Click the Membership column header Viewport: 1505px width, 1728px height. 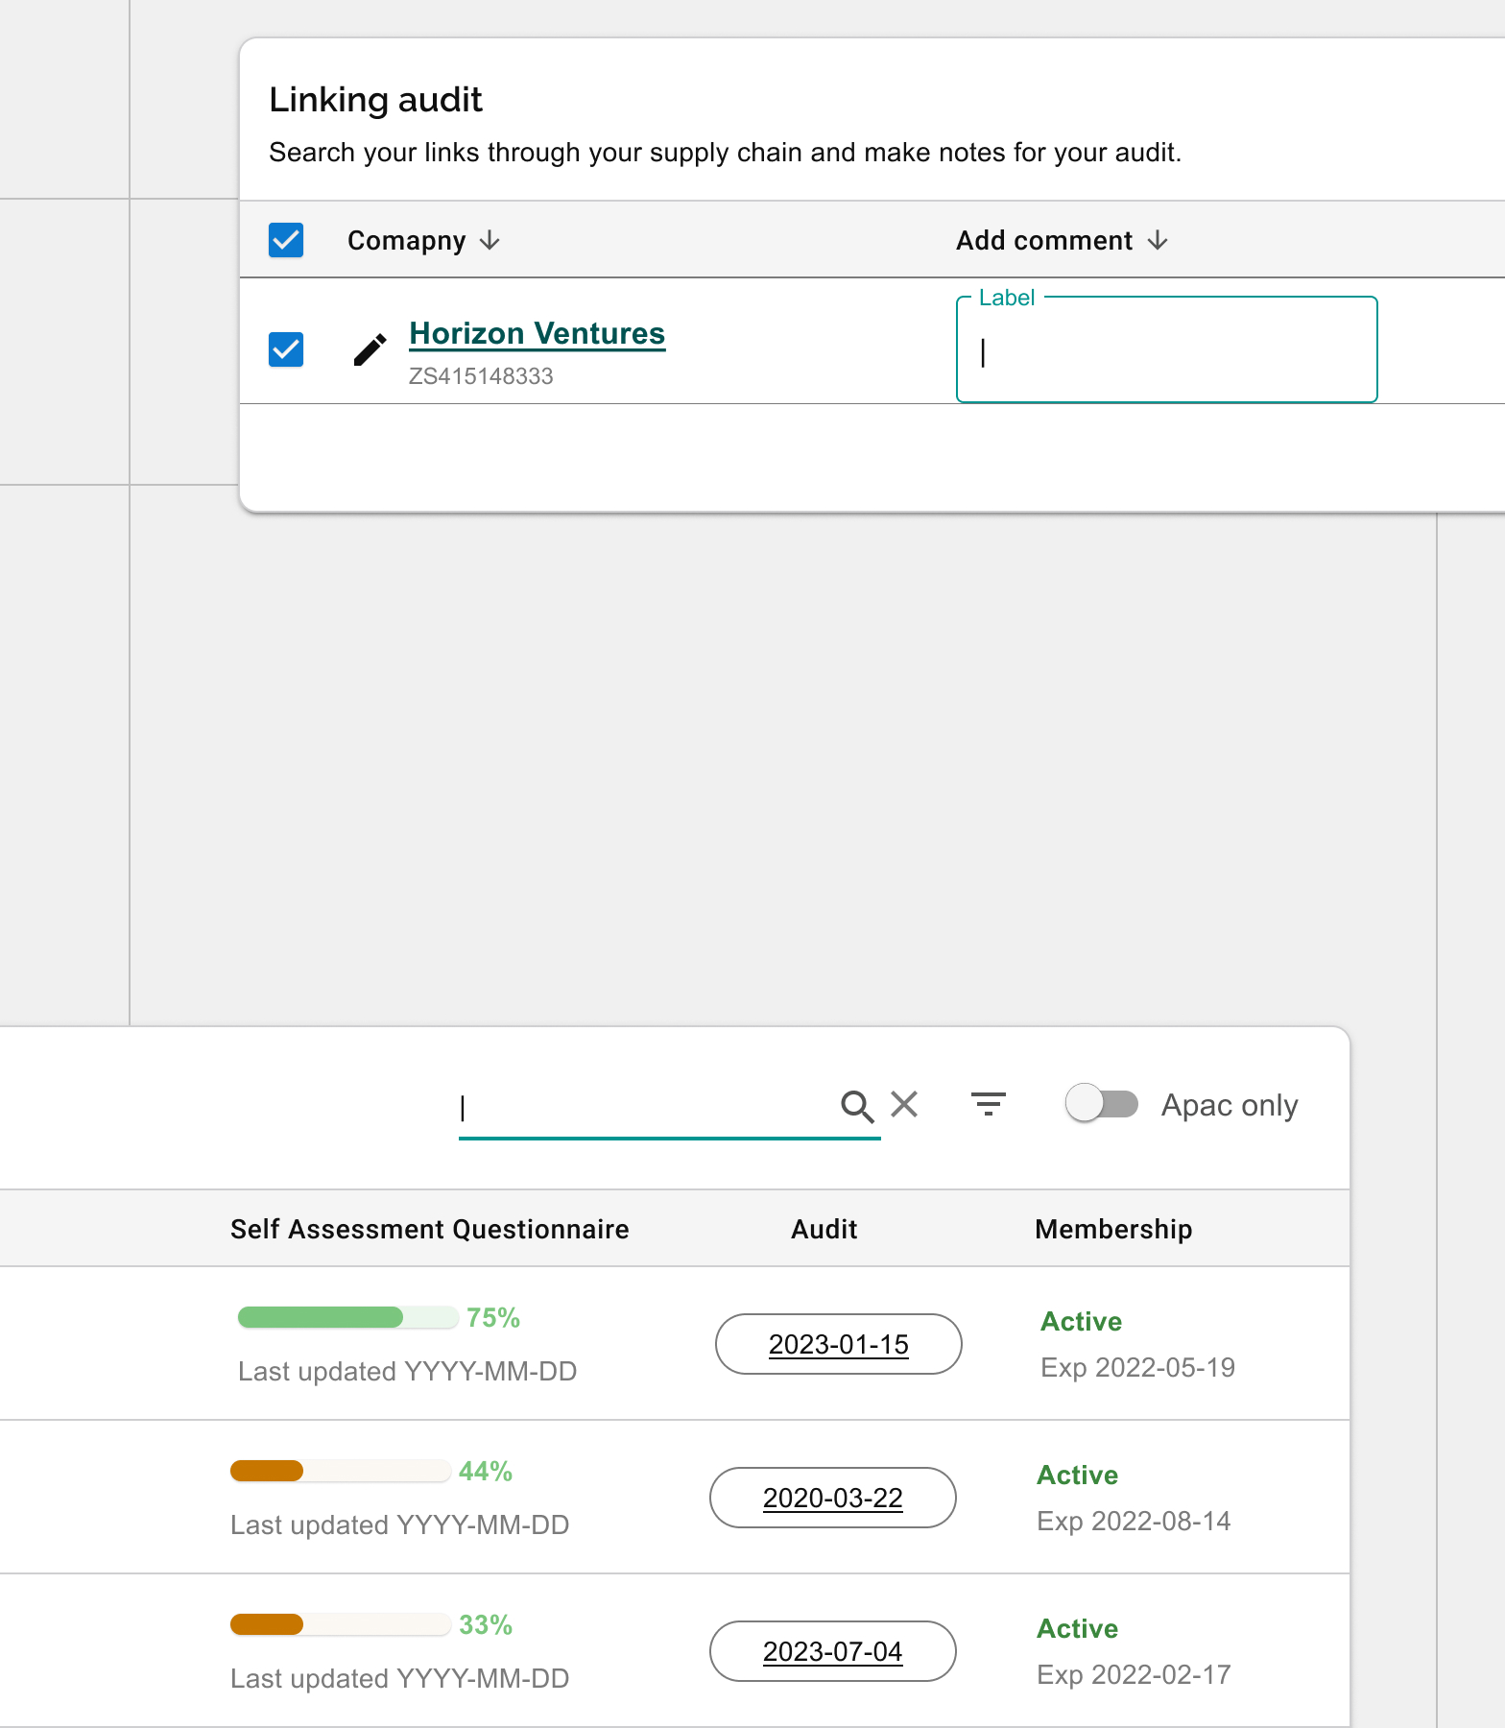[1113, 1229]
